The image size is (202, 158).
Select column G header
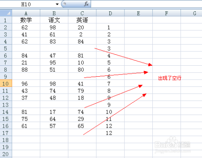pos(191,13)
